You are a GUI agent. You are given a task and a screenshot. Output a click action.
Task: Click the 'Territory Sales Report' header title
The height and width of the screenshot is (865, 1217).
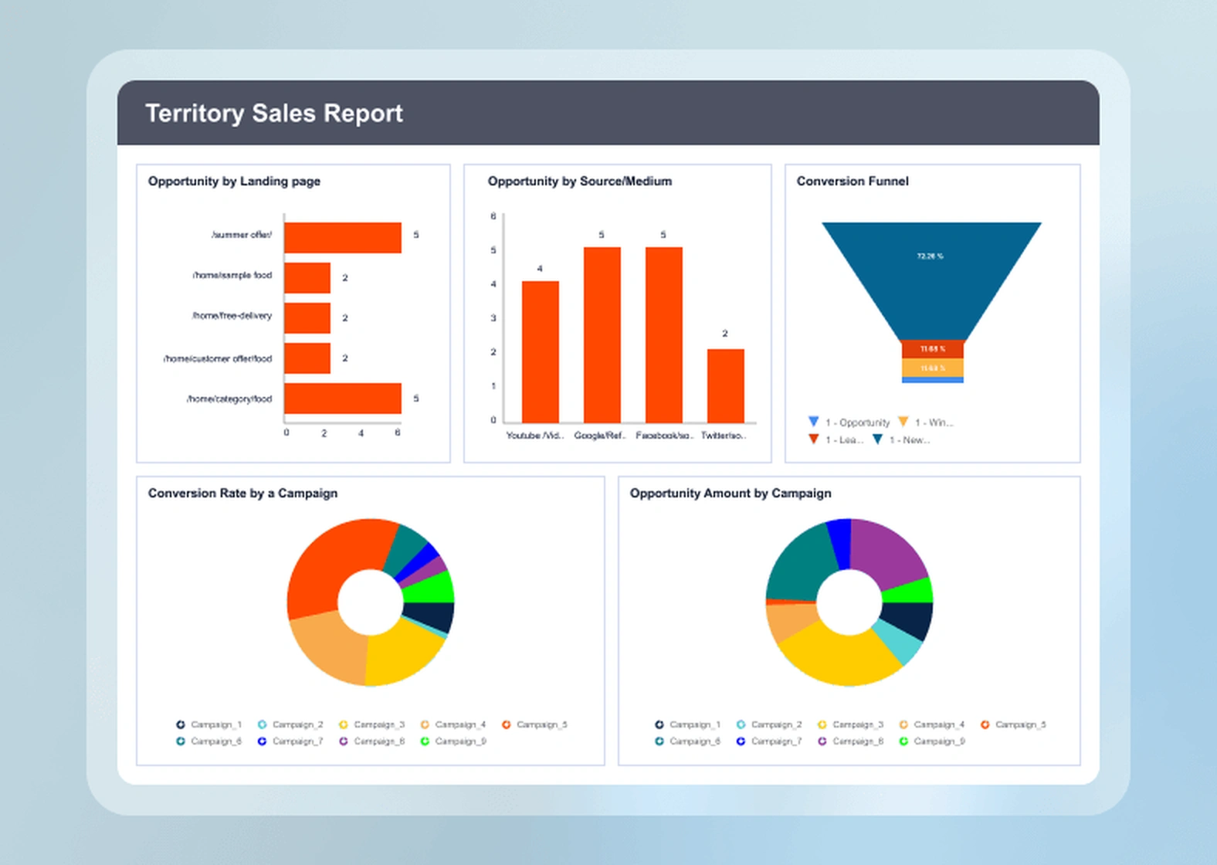274,113
